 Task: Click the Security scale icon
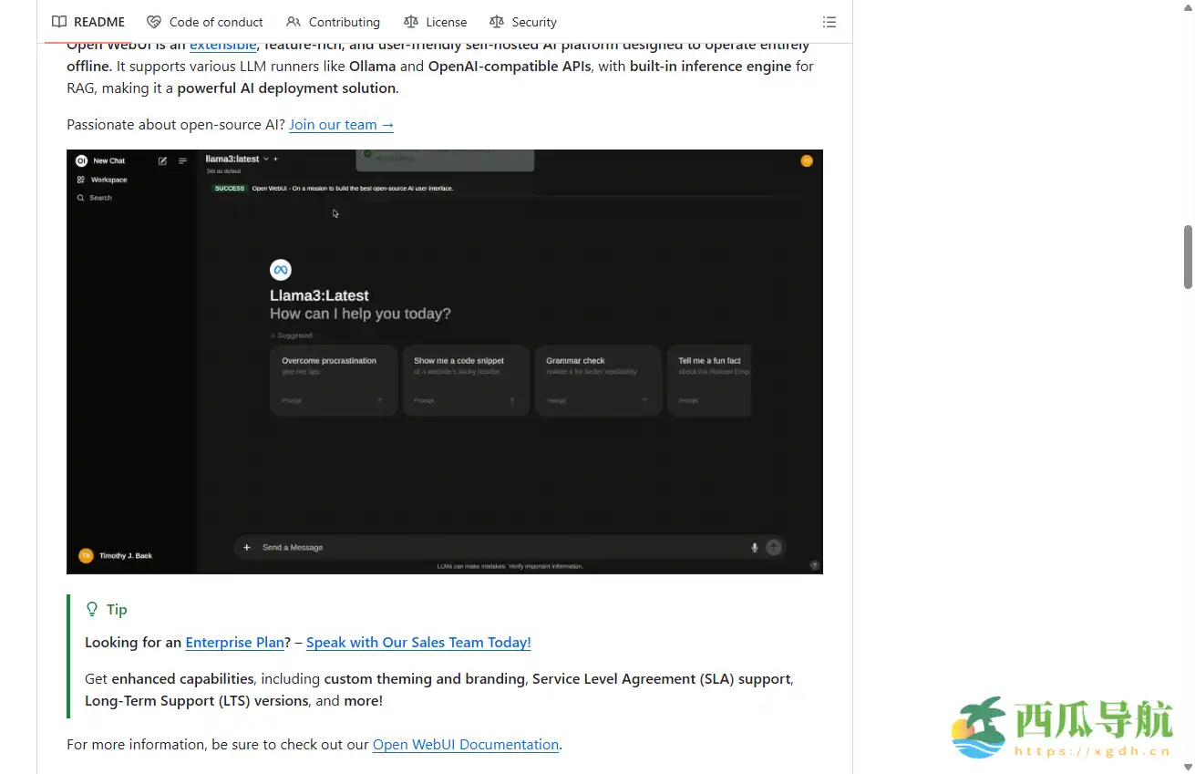click(496, 22)
